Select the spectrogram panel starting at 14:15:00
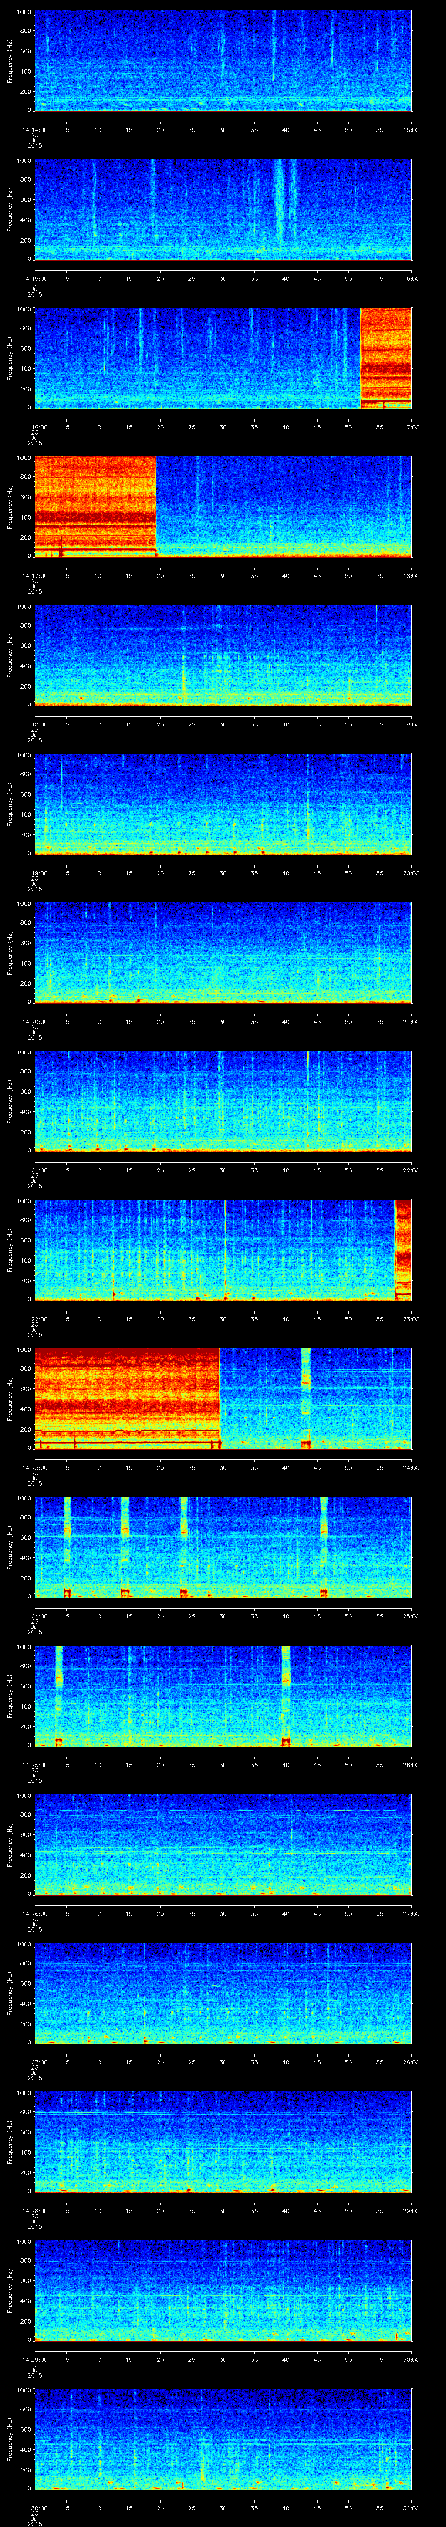 point(223,210)
